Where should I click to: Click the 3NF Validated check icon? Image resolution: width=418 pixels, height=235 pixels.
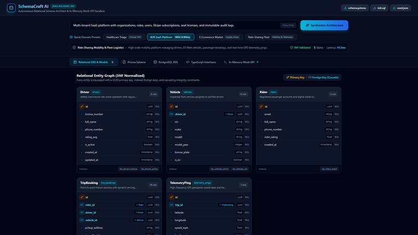click(291, 48)
